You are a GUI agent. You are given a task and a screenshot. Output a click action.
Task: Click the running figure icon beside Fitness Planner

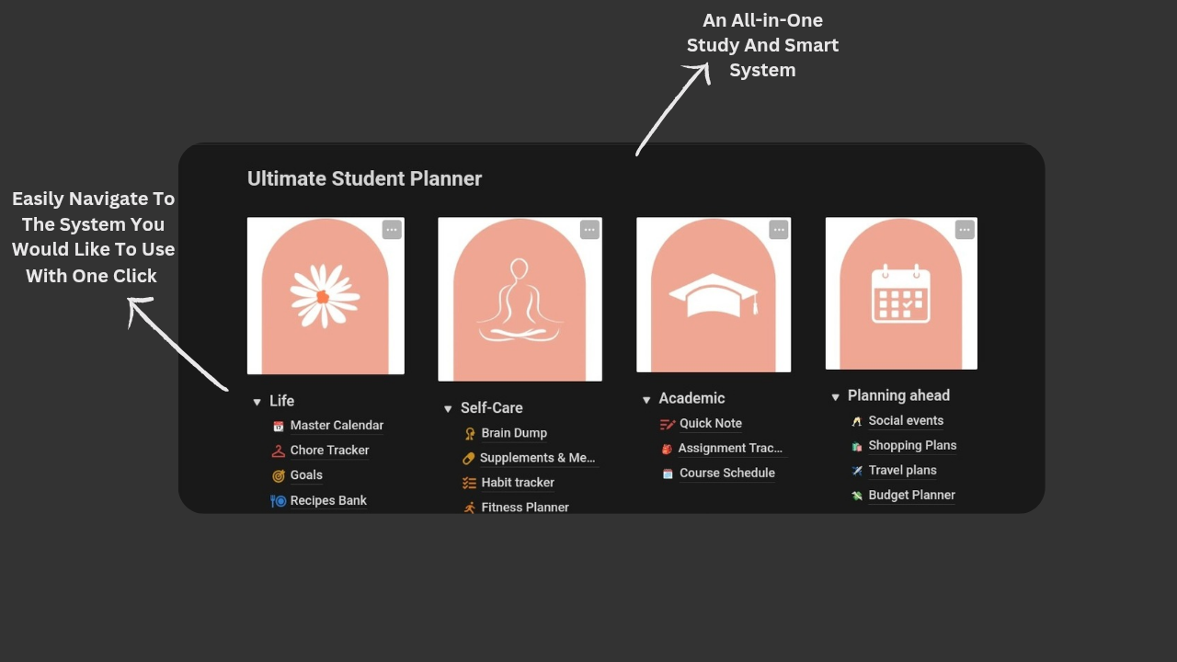click(x=469, y=507)
